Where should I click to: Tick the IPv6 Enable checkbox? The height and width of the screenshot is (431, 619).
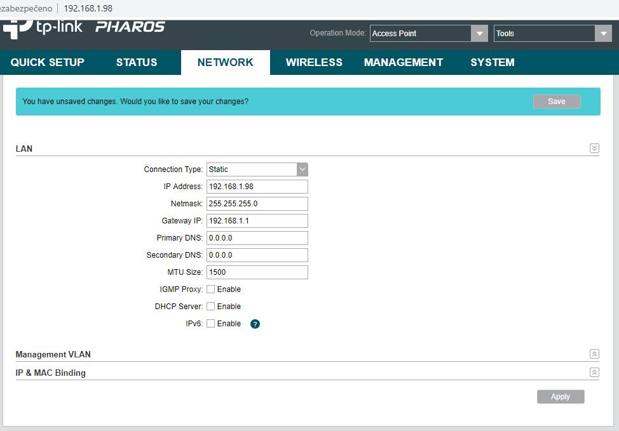(211, 324)
